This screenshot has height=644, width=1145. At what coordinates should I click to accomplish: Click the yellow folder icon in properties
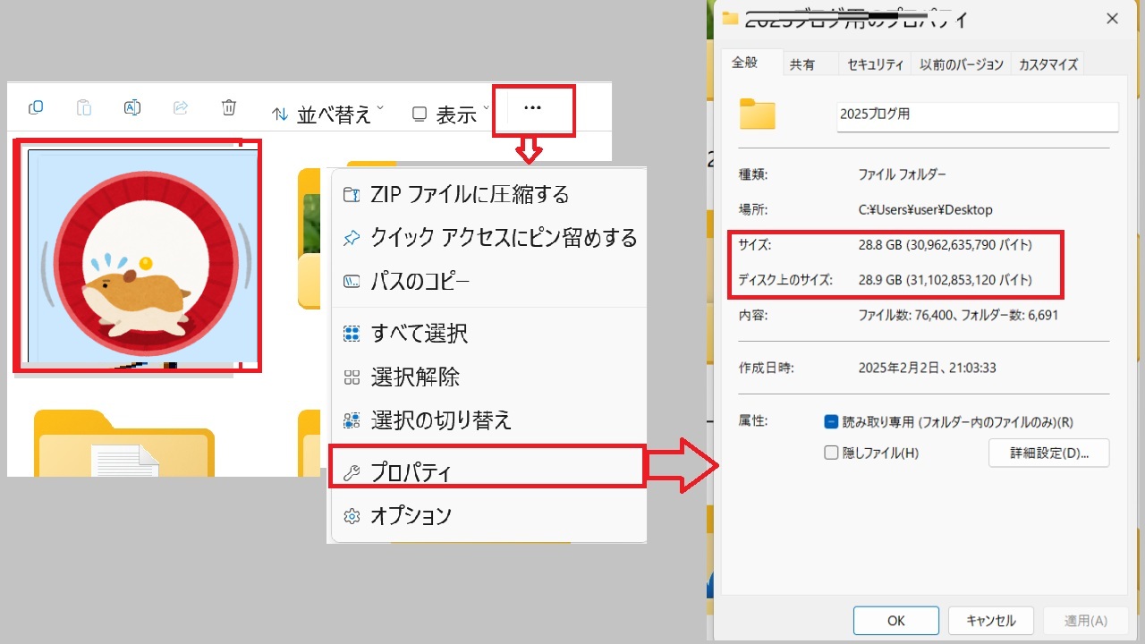pyautogui.click(x=757, y=114)
